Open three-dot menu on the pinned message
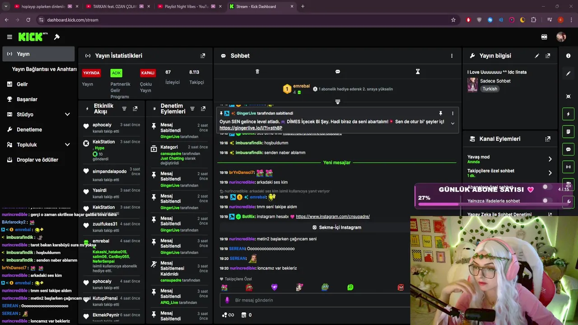Screen dimensions: 578x325 click(x=452, y=113)
